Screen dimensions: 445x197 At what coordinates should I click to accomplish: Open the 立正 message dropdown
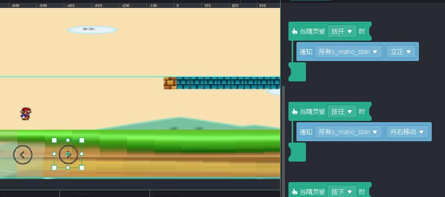point(400,52)
